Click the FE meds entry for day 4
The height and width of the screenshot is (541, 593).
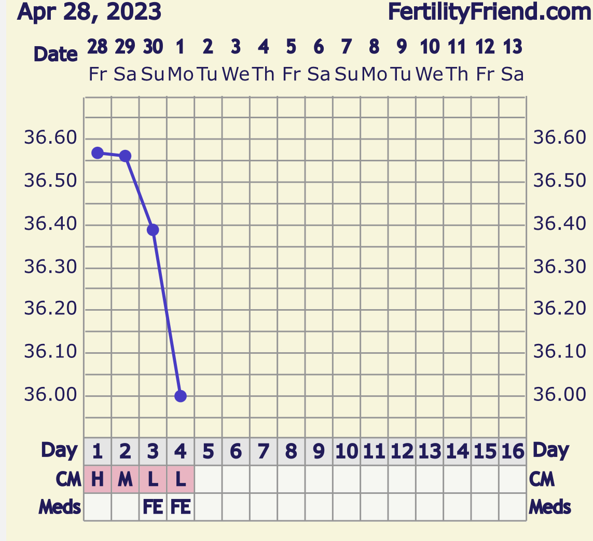point(181,507)
